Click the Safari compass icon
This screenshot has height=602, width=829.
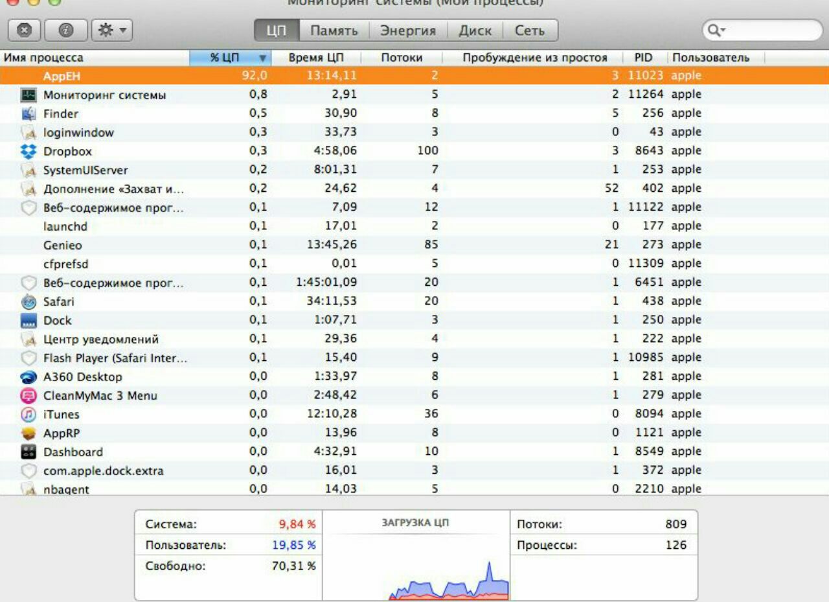(x=28, y=302)
